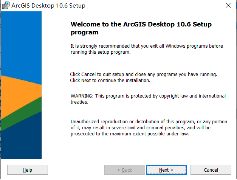The width and height of the screenshot is (237, 180).
Task: Click the ArcGIS installer icon in title bar
Action: tap(6, 5)
